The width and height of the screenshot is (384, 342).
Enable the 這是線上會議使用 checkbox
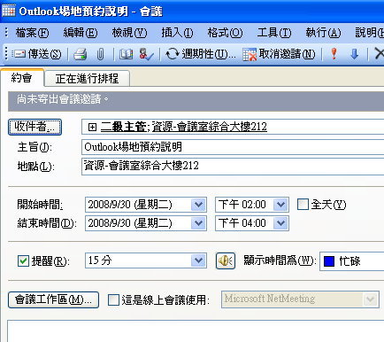point(113,299)
